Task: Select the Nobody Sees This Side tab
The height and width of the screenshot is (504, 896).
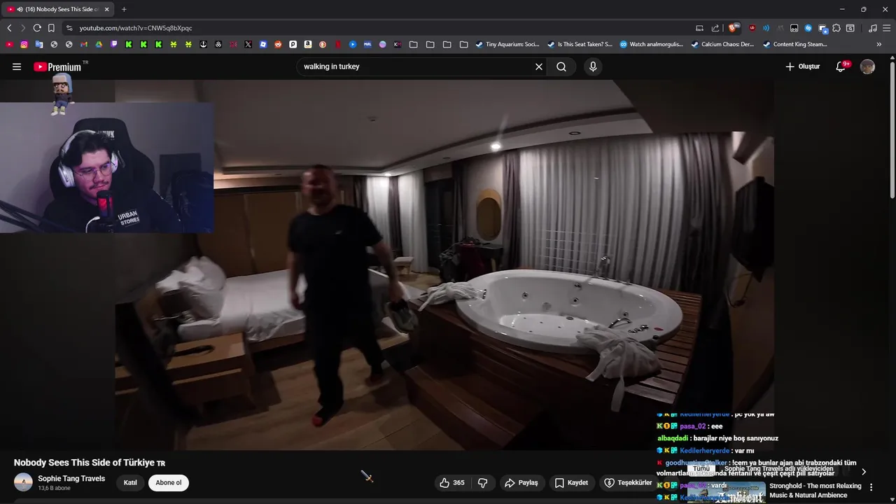Action: coord(59,9)
